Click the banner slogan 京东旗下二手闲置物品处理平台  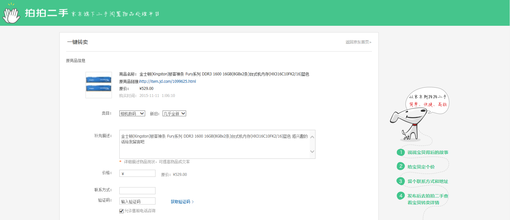tap(115, 14)
